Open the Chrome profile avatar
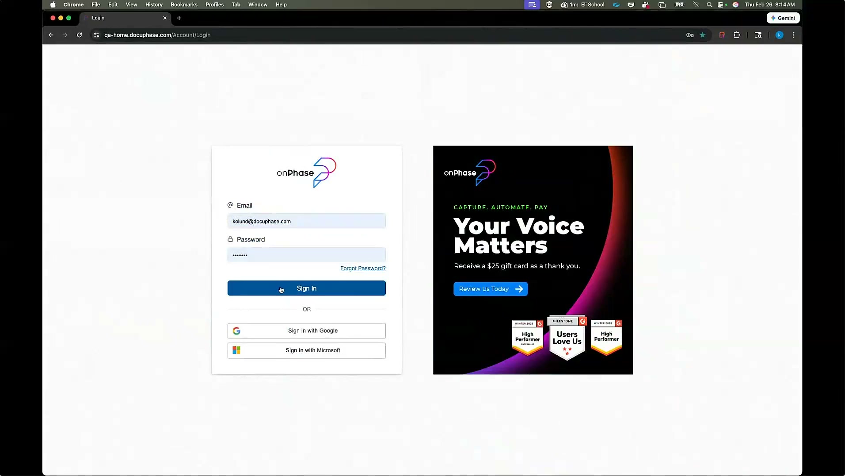The height and width of the screenshot is (476, 845). coord(780,35)
